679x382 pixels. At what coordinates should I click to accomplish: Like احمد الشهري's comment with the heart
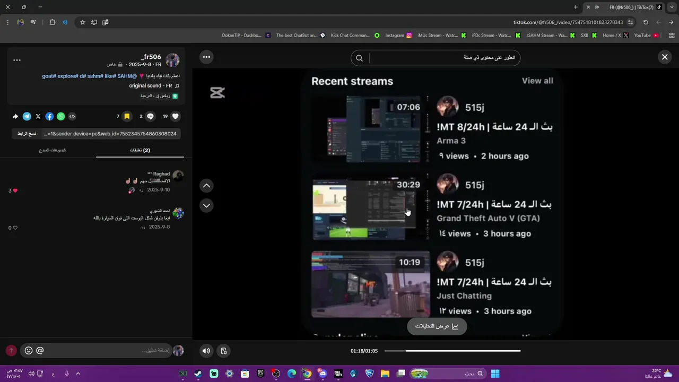click(15, 228)
